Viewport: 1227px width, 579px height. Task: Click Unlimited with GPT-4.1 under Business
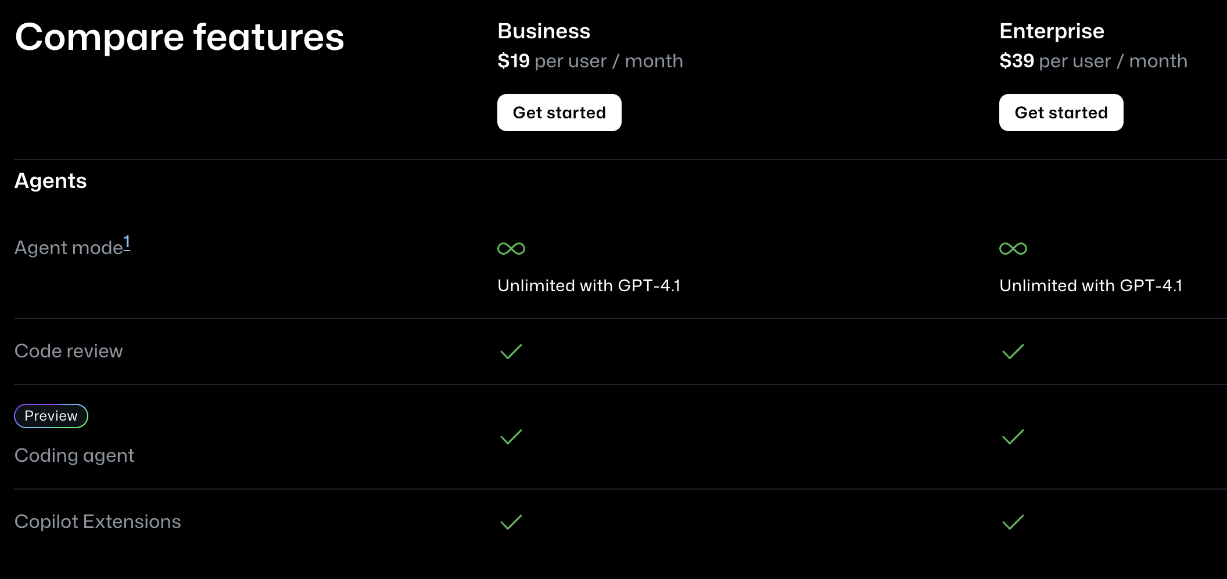pos(590,285)
